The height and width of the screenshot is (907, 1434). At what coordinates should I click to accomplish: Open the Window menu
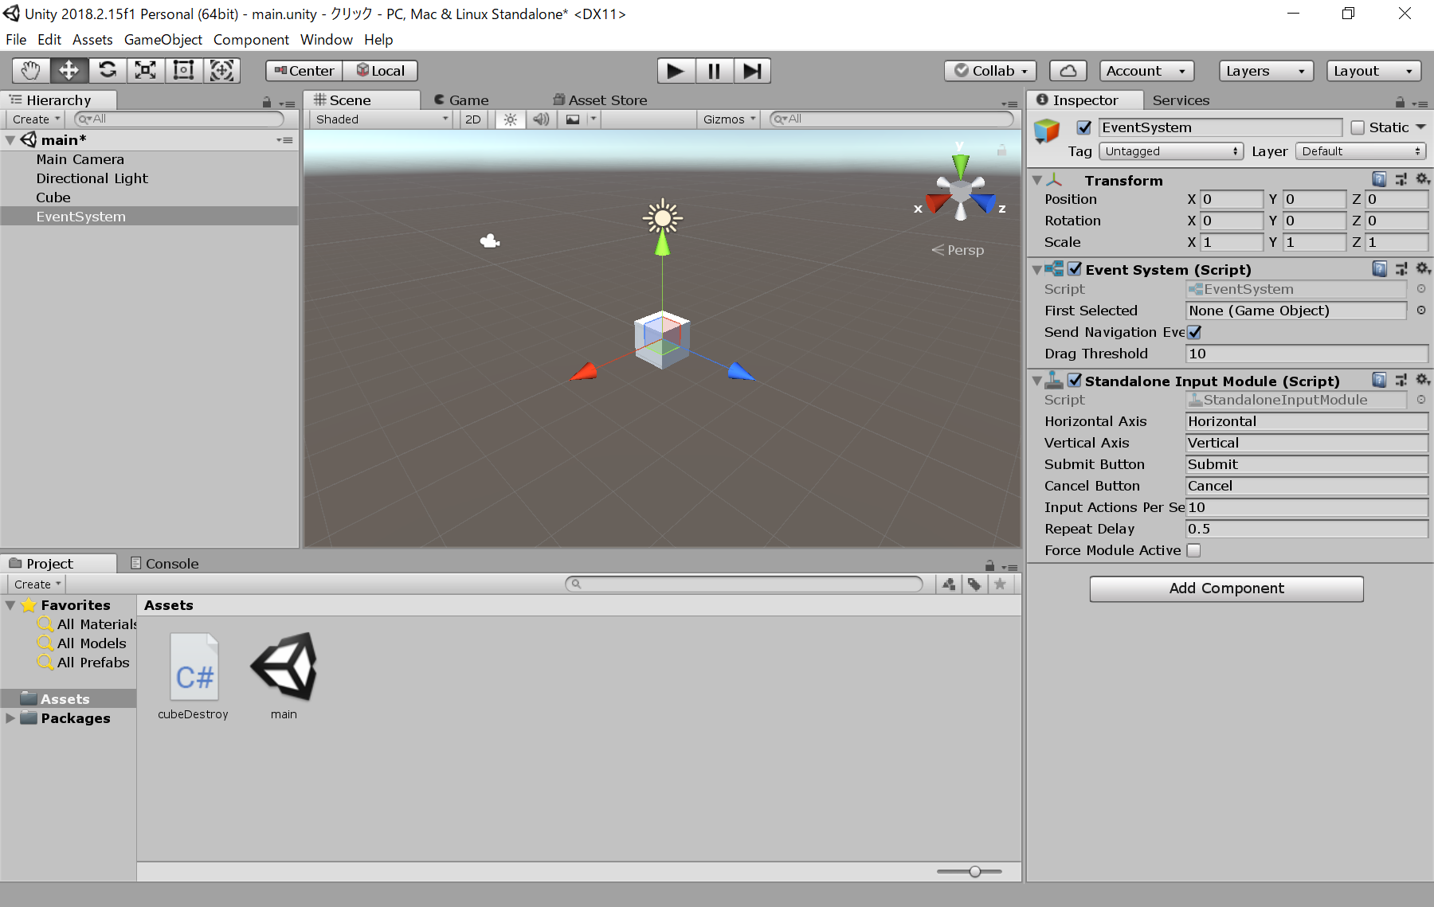coord(326,39)
